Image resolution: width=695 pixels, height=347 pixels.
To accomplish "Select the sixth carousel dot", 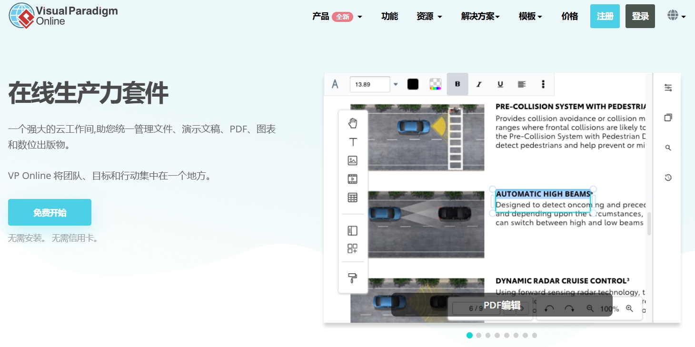I will point(516,335).
